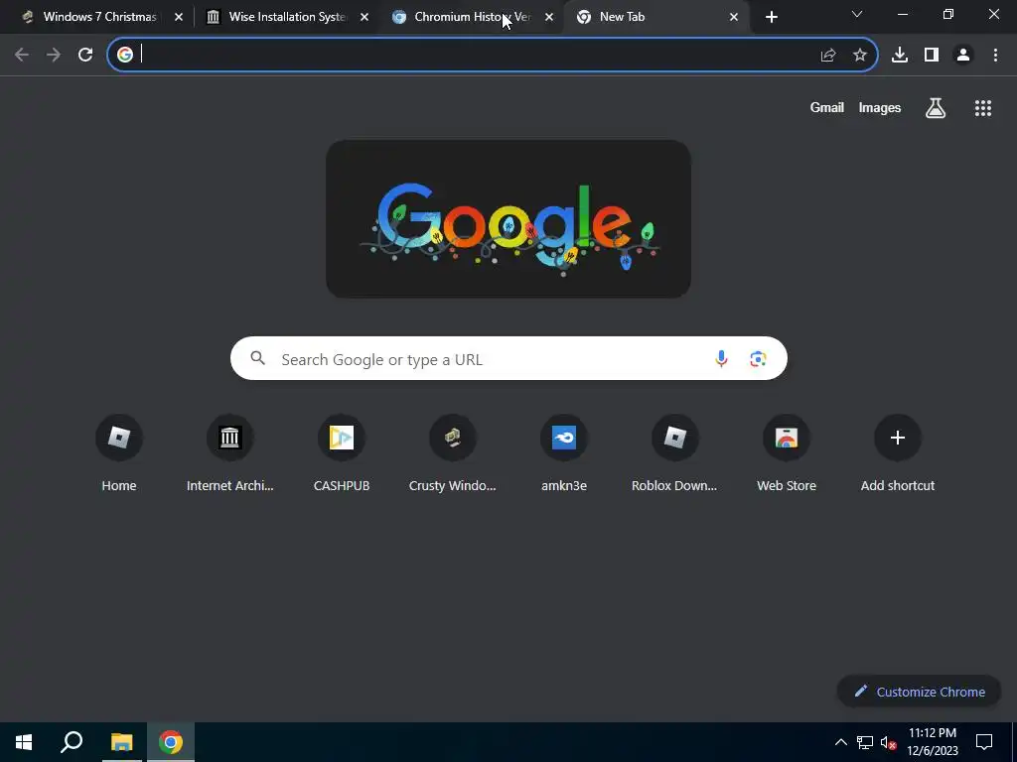The image size is (1017, 762).
Task: Open the muted volume tray icon
Action: [889, 742]
